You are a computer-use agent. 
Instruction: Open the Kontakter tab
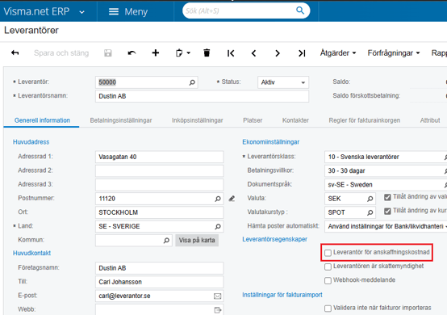(x=295, y=120)
